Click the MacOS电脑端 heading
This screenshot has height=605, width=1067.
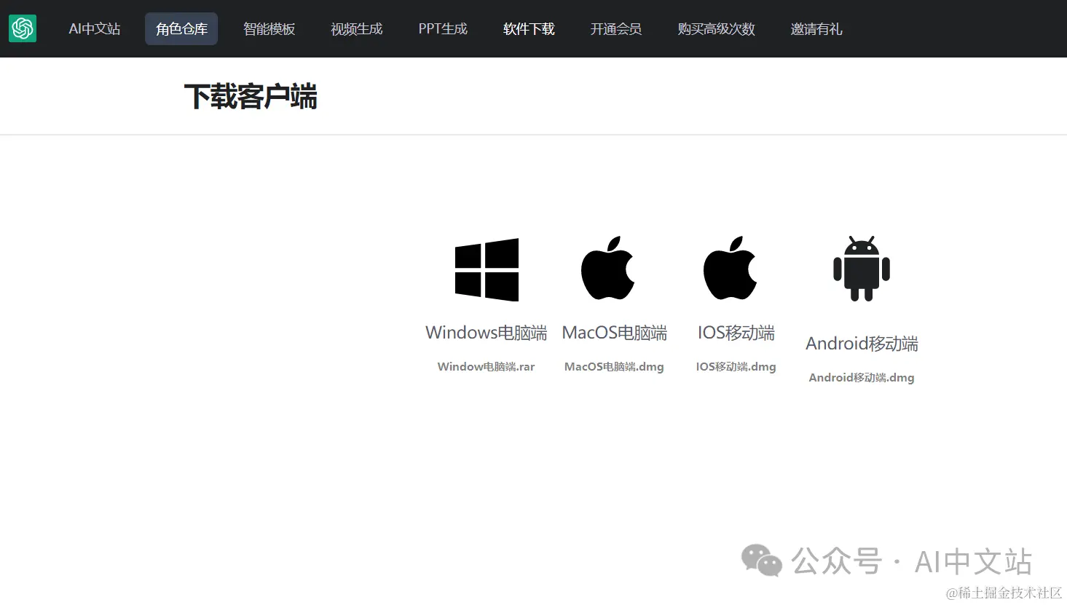pyautogui.click(x=614, y=333)
